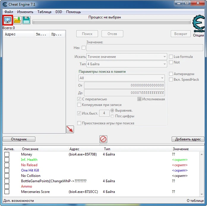
Task: Enable Вкл. SpeedHack checkbox
Action: click(x=171, y=80)
